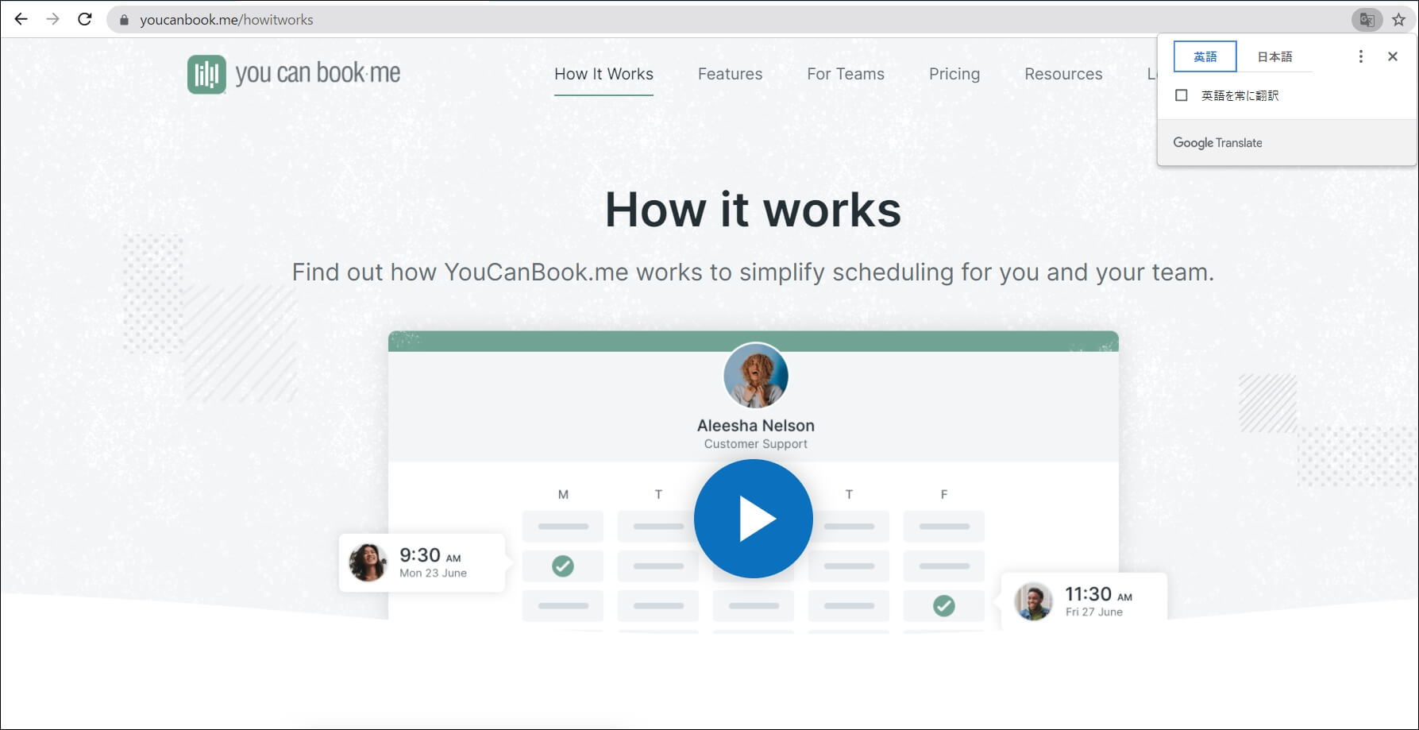Viewport: 1419px width, 730px height.
Task: Open translate popup three-dot options menu
Action: (x=1360, y=56)
